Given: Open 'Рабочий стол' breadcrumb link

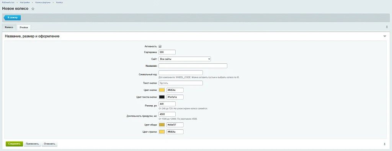Looking at the screenshot, I should point(8,2).
